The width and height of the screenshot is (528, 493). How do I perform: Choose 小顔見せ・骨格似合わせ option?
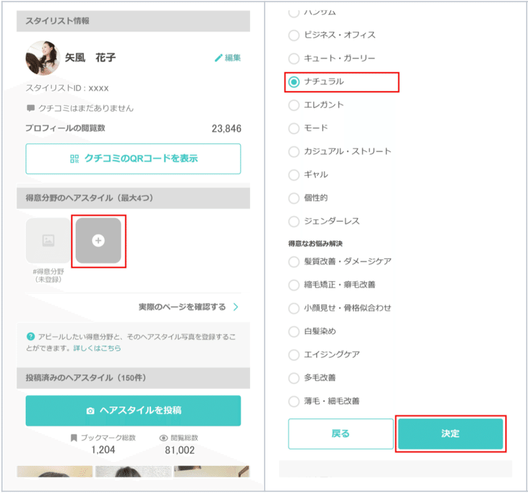pos(294,308)
